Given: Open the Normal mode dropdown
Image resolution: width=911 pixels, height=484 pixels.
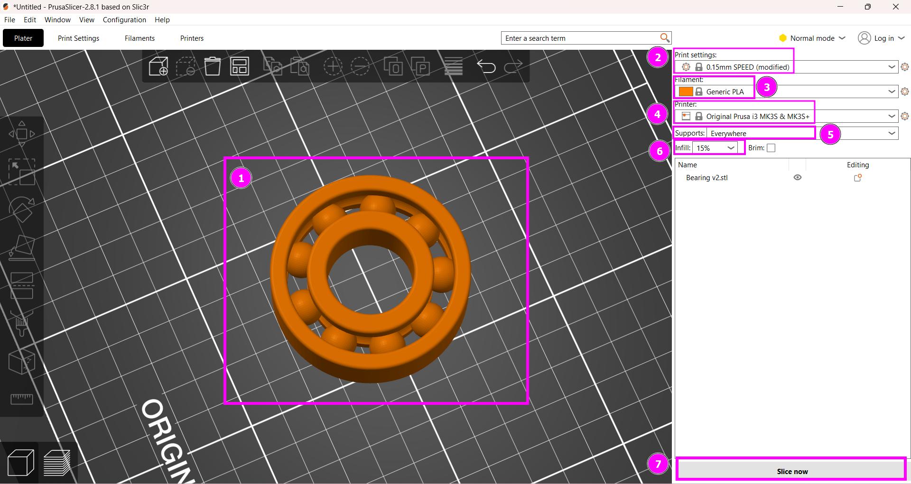Looking at the screenshot, I should point(812,38).
